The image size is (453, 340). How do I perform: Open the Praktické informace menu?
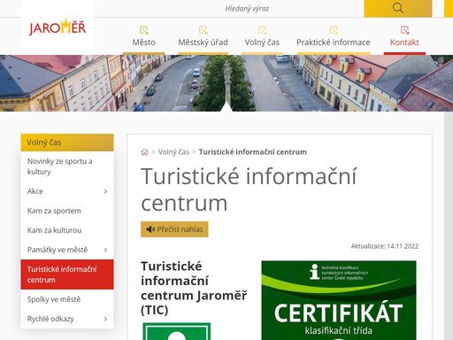pos(334,42)
